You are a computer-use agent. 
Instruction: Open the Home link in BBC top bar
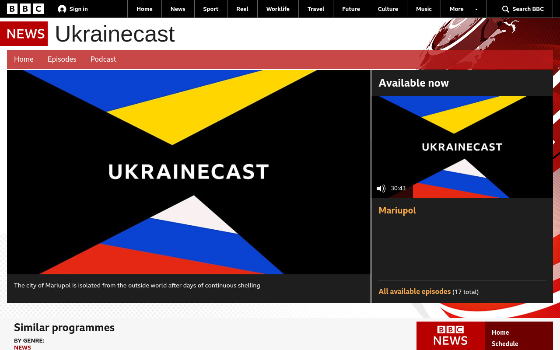[x=144, y=9]
